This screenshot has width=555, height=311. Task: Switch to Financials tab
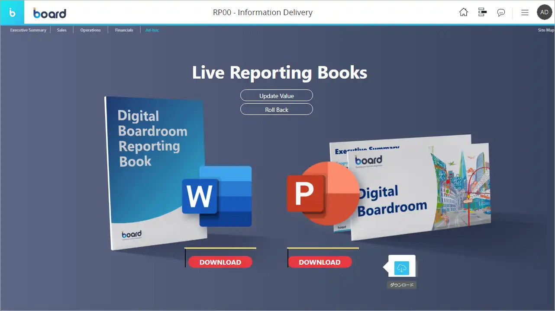coord(124,30)
